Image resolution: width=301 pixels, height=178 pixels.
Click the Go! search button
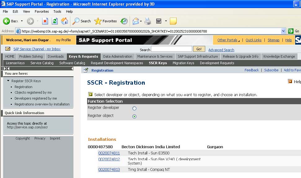point(199,49)
